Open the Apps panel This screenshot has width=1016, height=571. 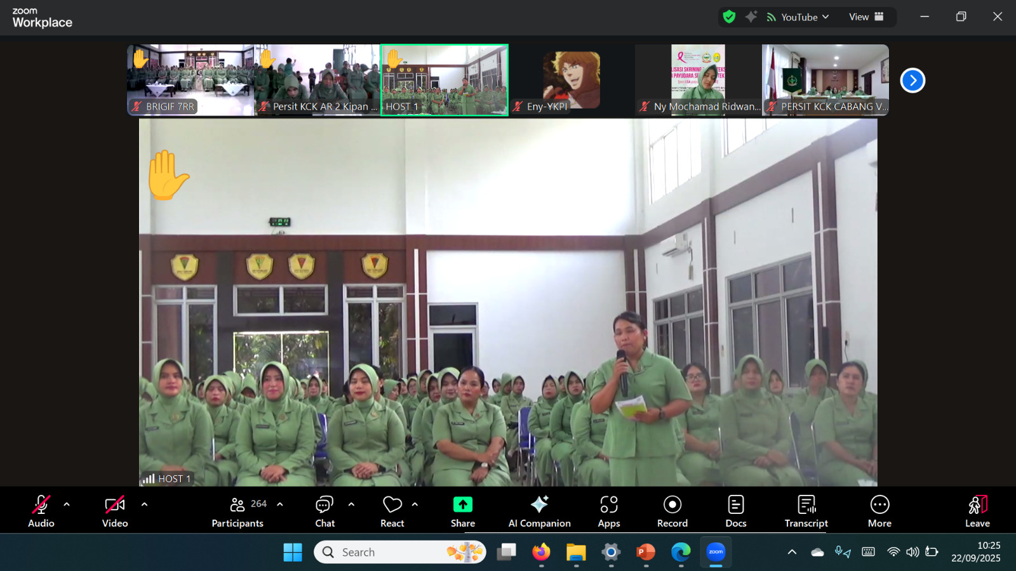pos(608,511)
